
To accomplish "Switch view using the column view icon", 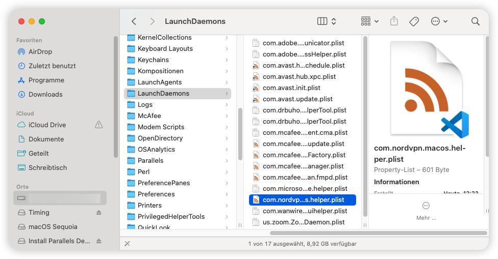I will 322,21.
